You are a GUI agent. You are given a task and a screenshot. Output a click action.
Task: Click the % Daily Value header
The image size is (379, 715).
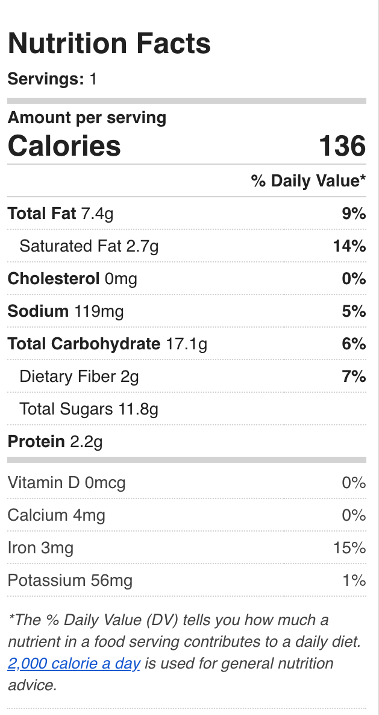pos(309,181)
